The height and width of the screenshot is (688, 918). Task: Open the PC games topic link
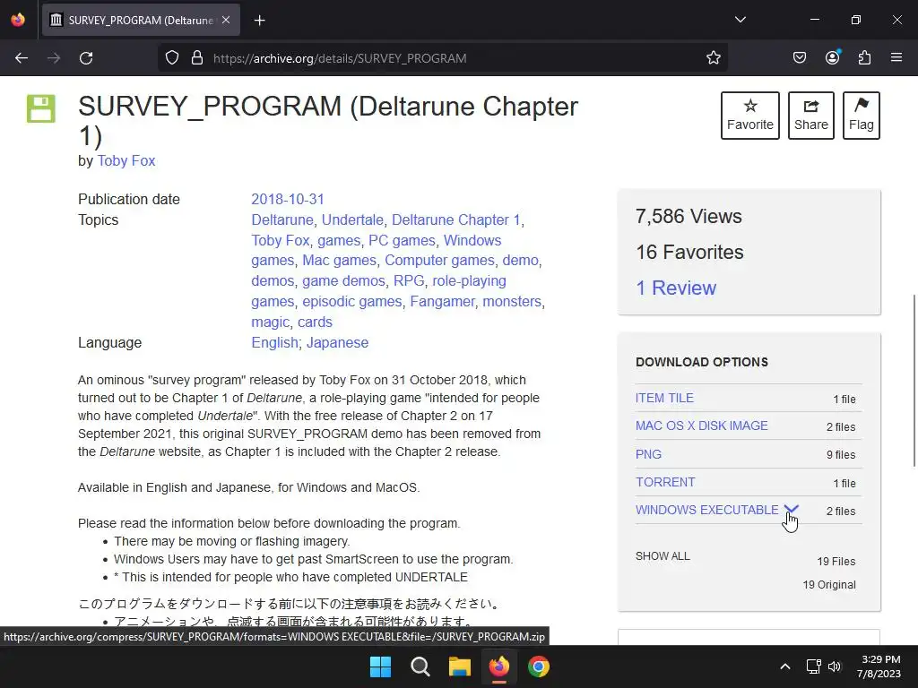coord(402,240)
